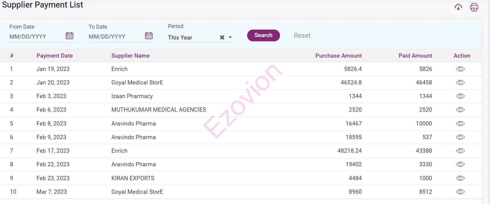Image resolution: width=490 pixels, height=204 pixels.
Task: View Goyal Medical StorE Jan 20 payment
Action: pos(460,83)
